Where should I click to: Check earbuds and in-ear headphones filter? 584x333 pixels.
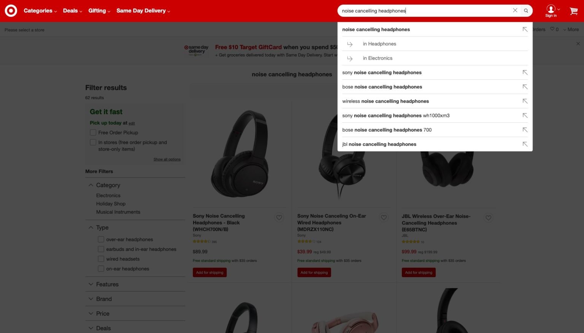pos(101,249)
